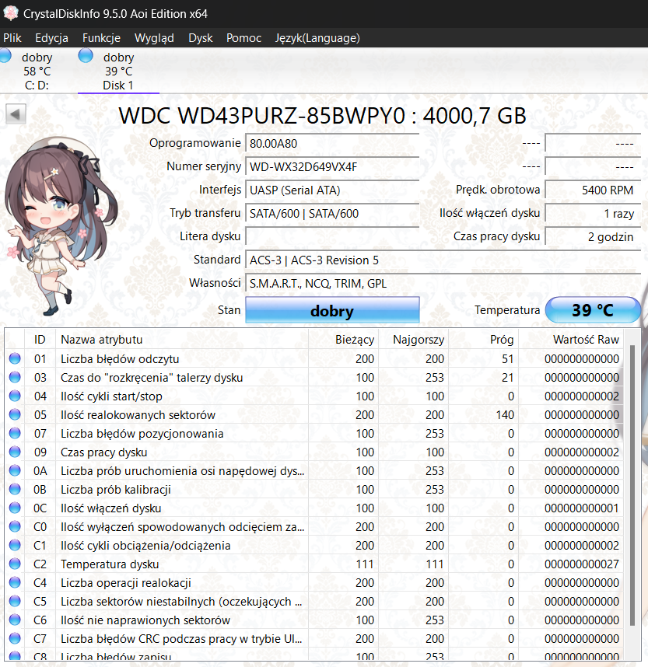648x667 pixels.
Task: Switch to the Disk 1 tab label
Action: (118, 85)
